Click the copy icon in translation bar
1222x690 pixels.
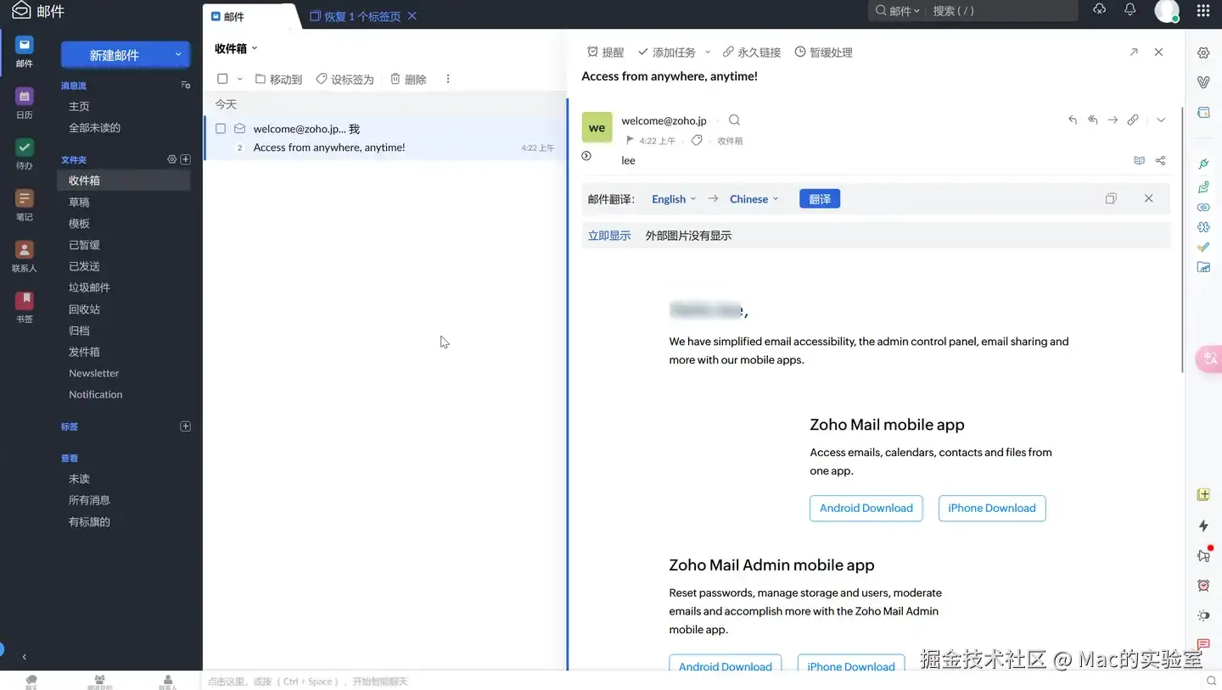(1111, 198)
